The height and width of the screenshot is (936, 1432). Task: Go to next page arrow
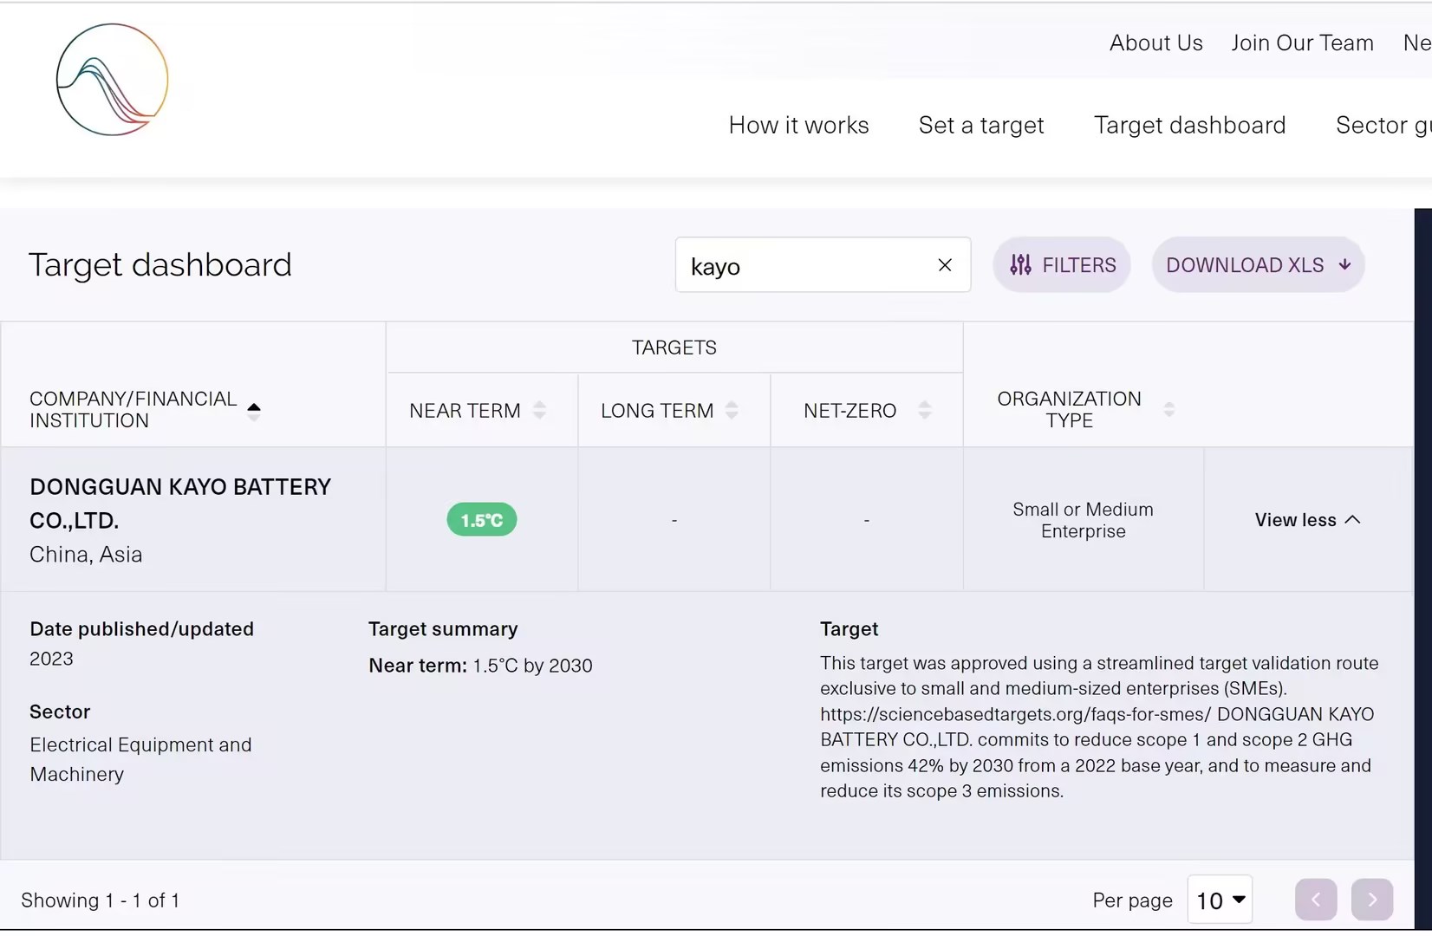1372,900
